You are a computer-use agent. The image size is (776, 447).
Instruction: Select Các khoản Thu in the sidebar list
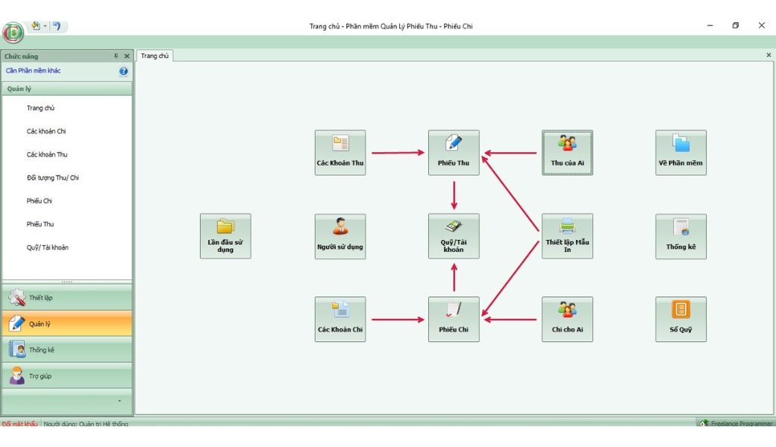click(x=47, y=154)
